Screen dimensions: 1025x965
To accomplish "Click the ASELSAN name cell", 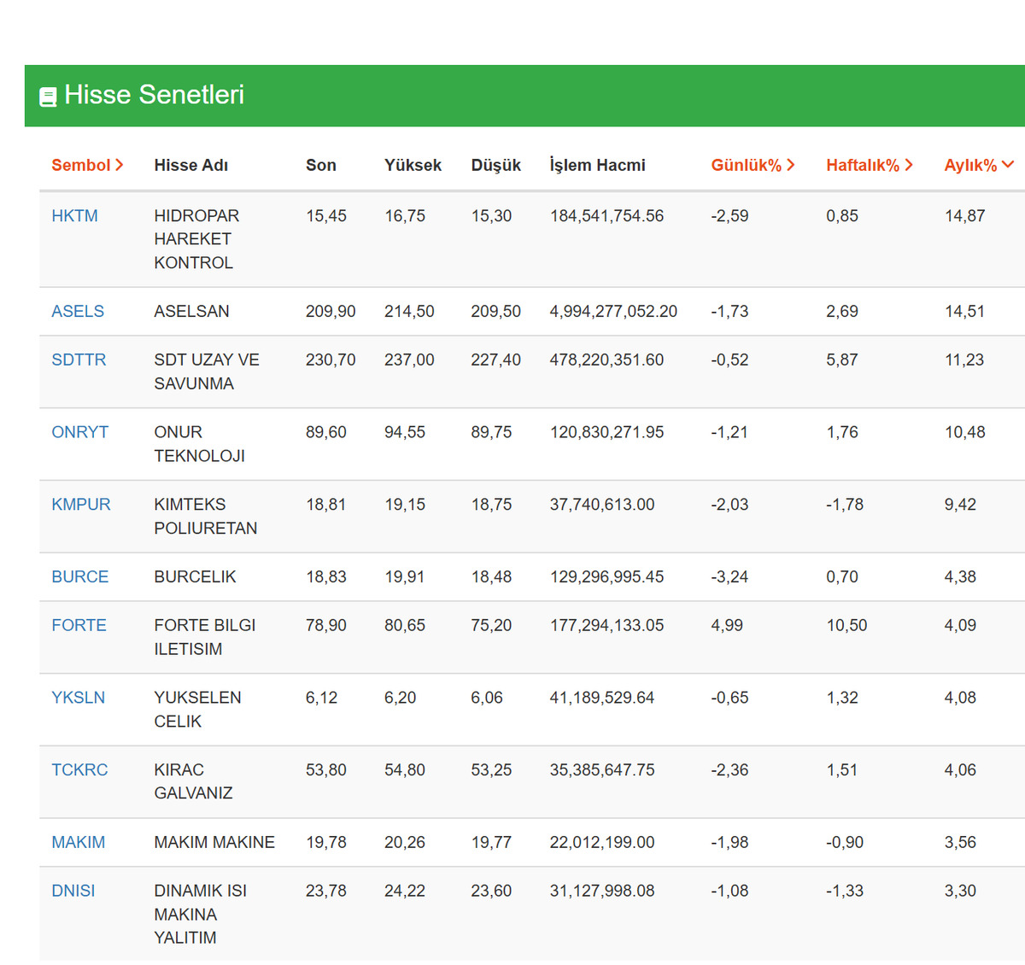I will tap(191, 312).
